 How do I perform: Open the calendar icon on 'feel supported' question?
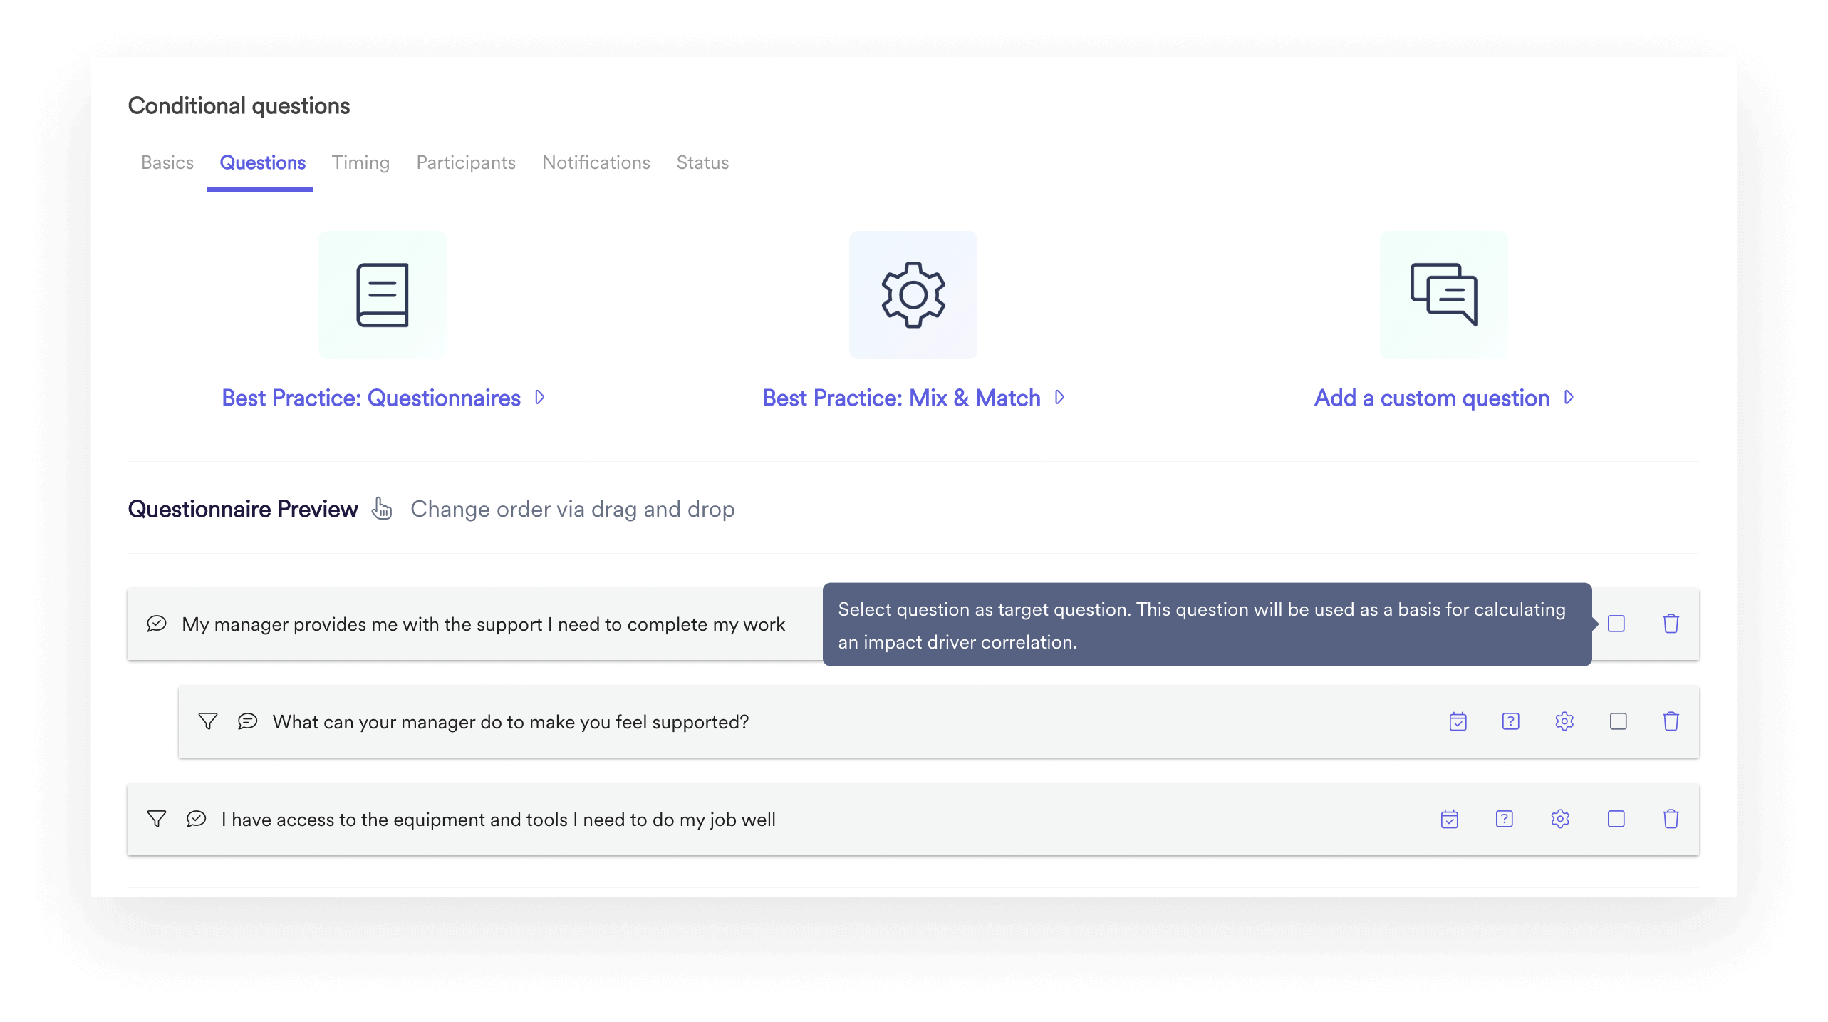(1458, 721)
